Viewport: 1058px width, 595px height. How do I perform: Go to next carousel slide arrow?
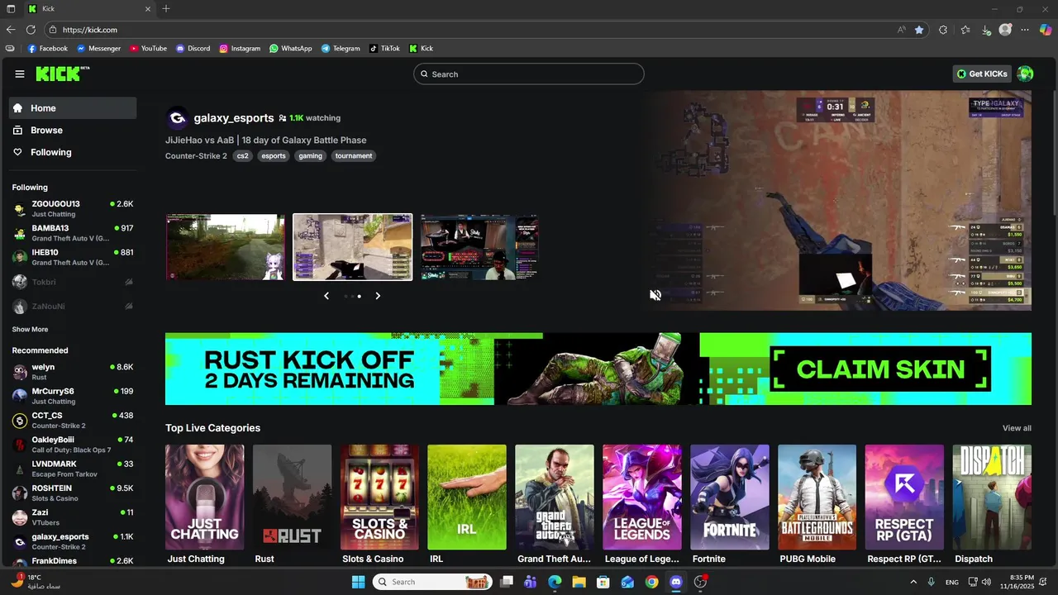[378, 296]
